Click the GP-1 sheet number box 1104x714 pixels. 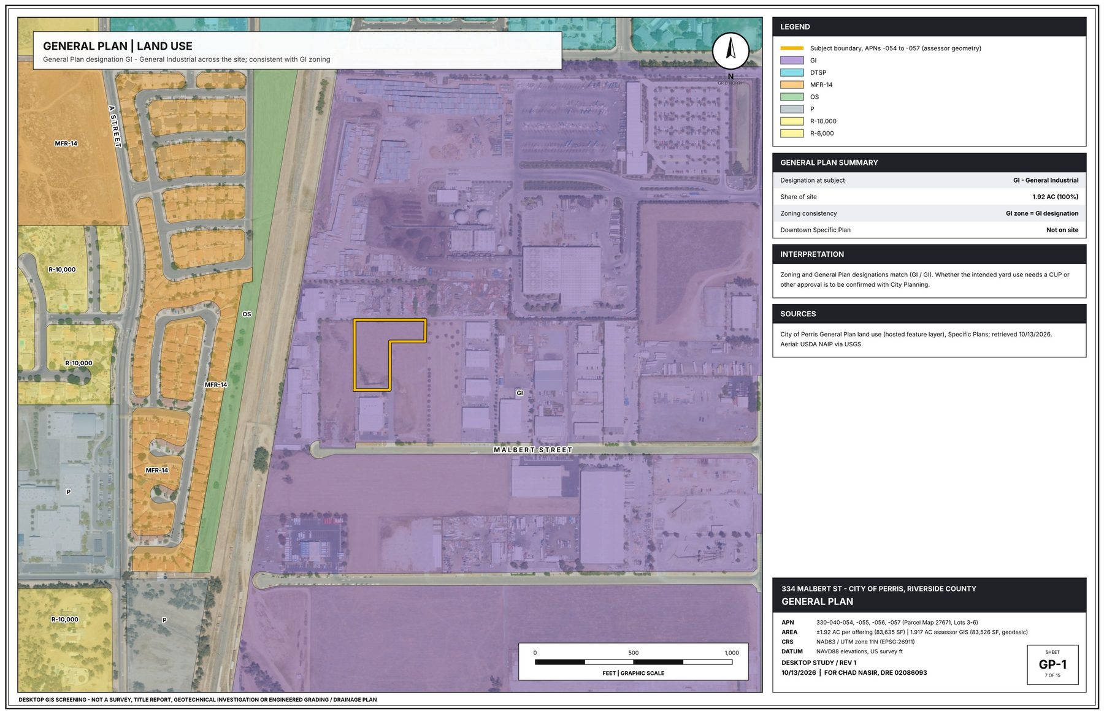coord(1052,664)
